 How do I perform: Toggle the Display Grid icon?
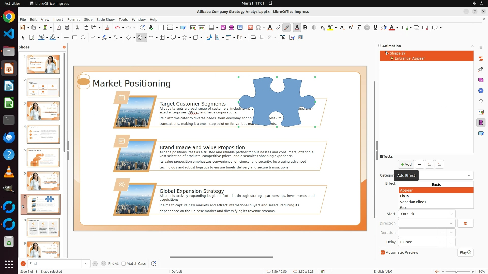[x=161, y=28]
